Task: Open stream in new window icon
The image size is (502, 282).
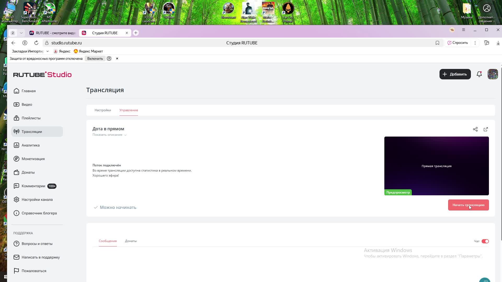Action: pos(486,129)
